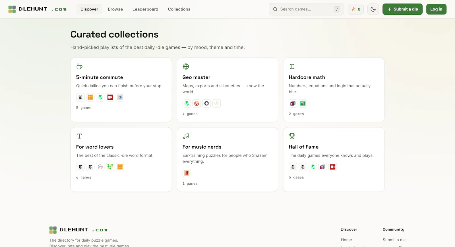The height and width of the screenshot is (247, 455).
Task: Click the footer Home link
Action: click(x=346, y=240)
